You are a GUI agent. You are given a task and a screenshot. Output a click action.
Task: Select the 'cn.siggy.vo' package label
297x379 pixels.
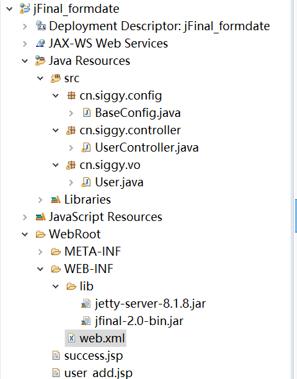(x=110, y=166)
